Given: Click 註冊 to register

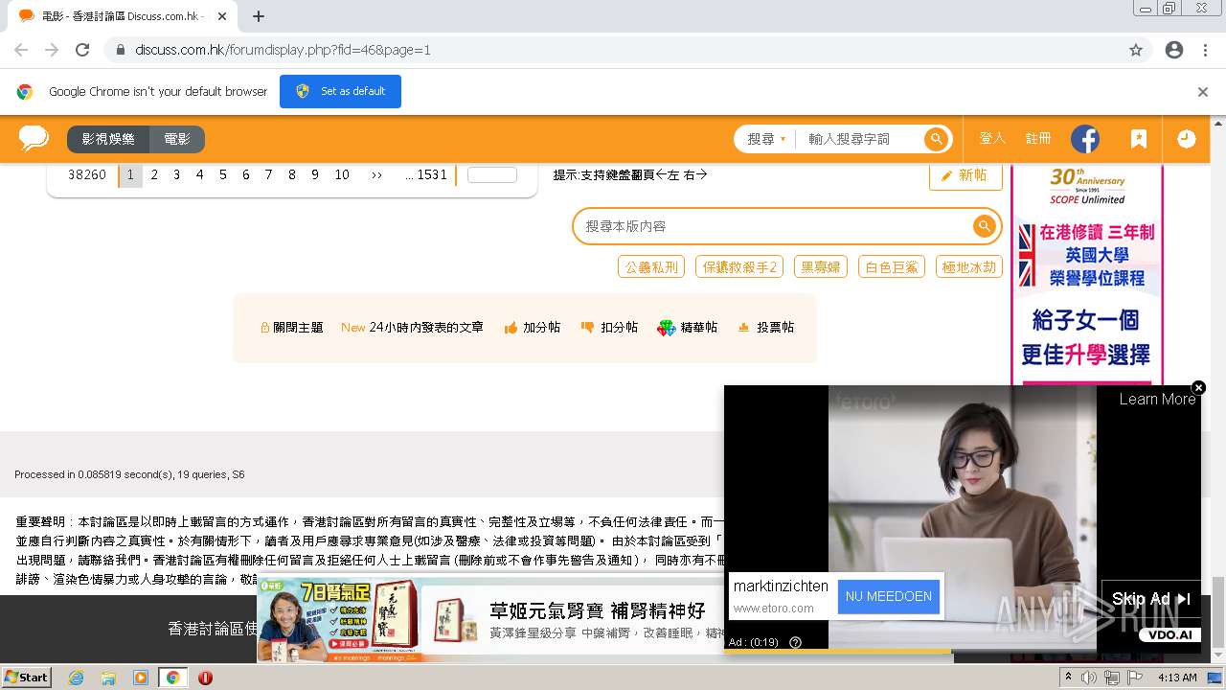Looking at the screenshot, I should [1038, 139].
